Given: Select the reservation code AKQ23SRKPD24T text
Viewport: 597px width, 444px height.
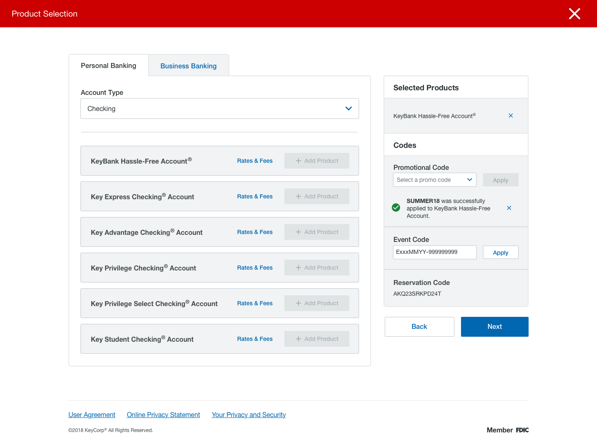Looking at the screenshot, I should (x=417, y=294).
